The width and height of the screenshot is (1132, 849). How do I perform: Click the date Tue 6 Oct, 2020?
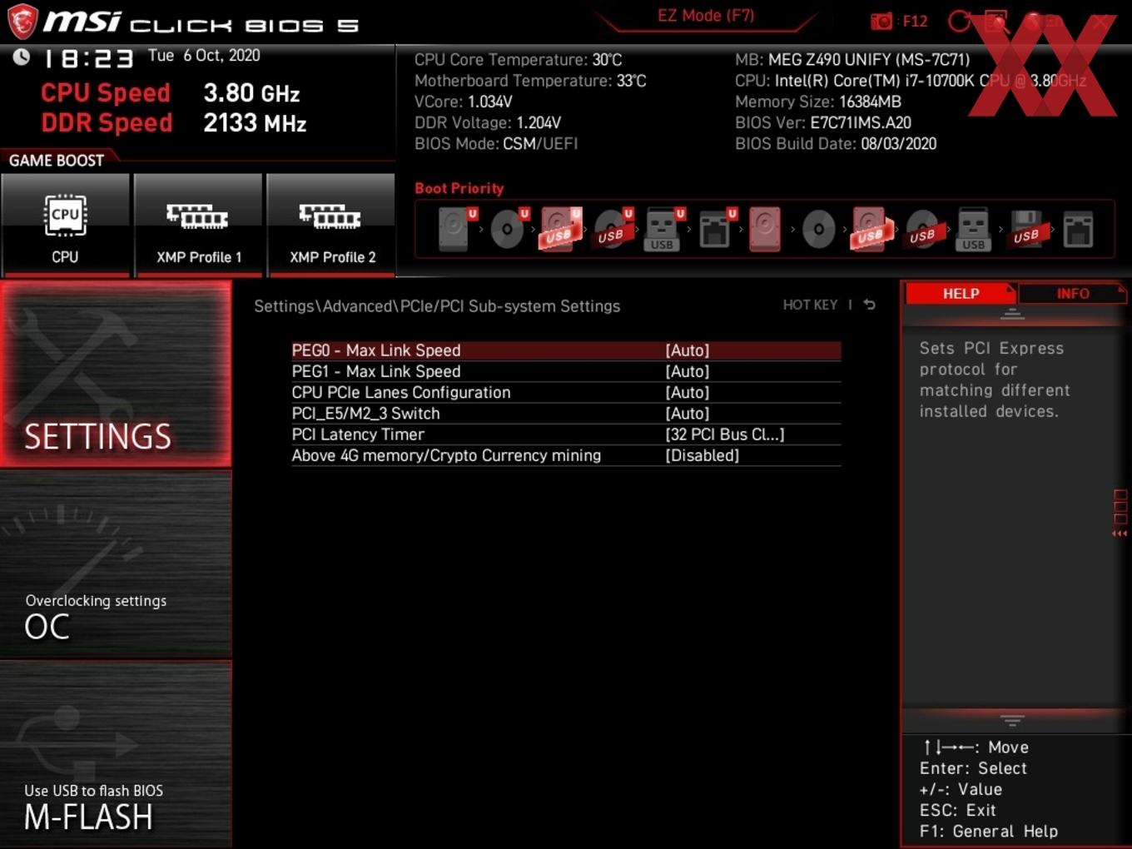[x=204, y=56]
